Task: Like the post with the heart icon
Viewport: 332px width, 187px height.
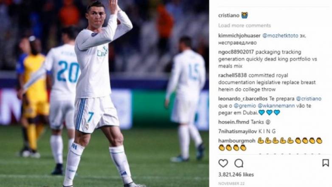Action: (223, 163)
